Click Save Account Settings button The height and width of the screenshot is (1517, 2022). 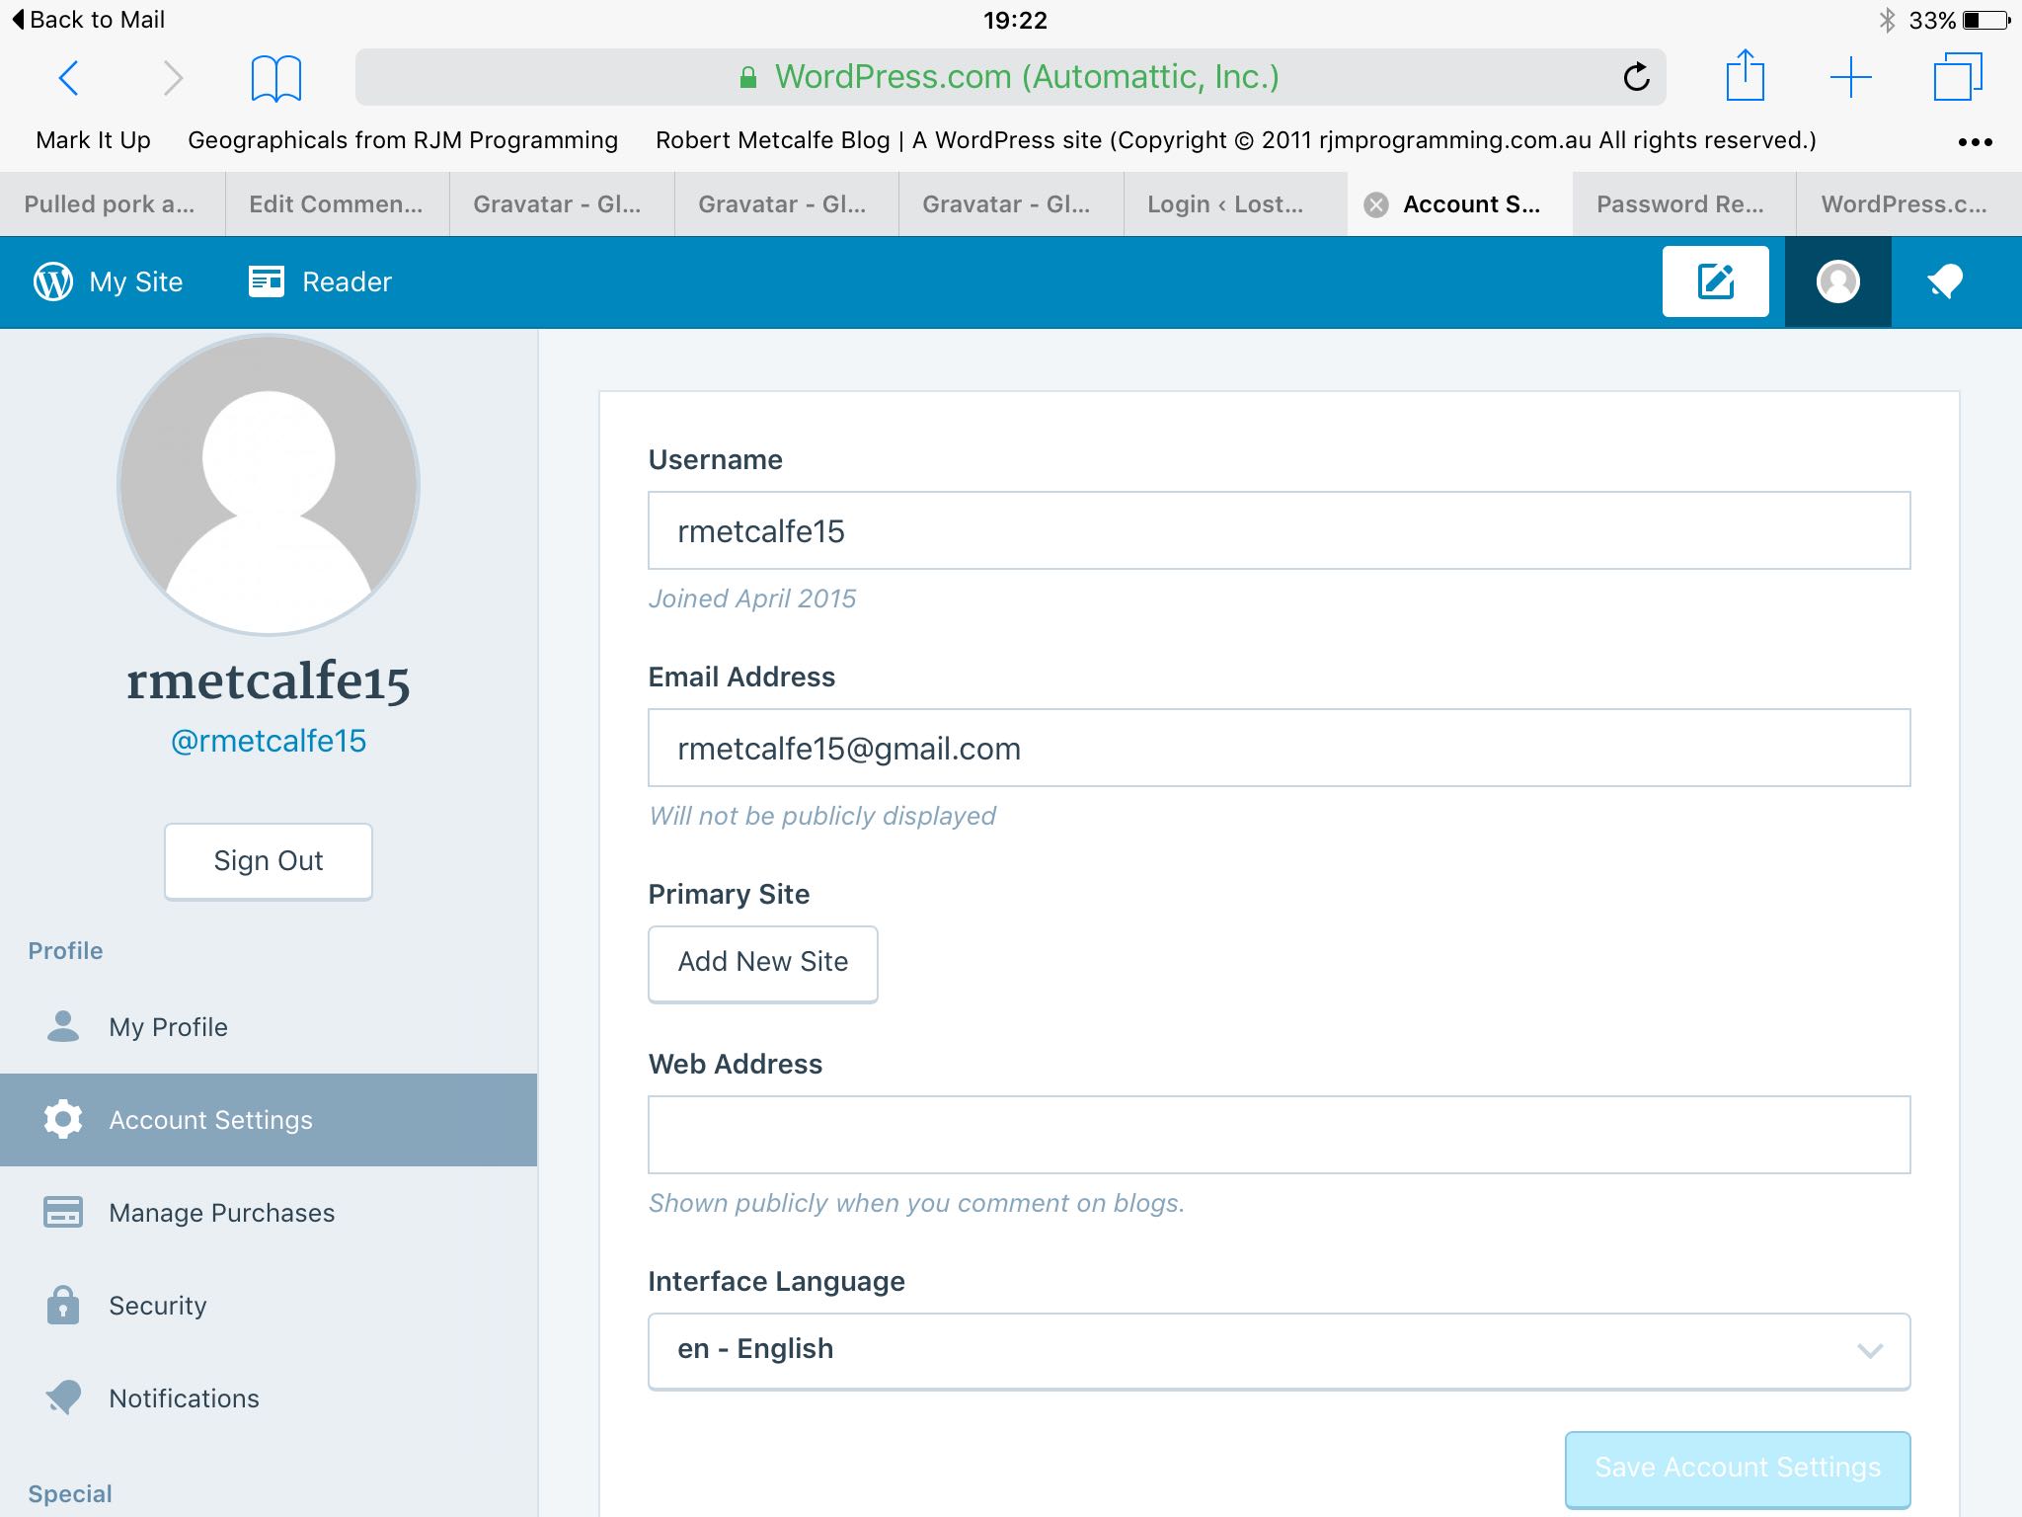[1738, 1469]
